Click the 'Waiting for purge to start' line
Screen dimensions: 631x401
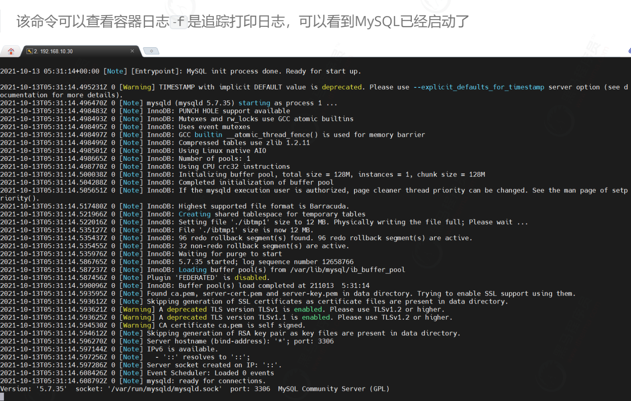[230, 254]
